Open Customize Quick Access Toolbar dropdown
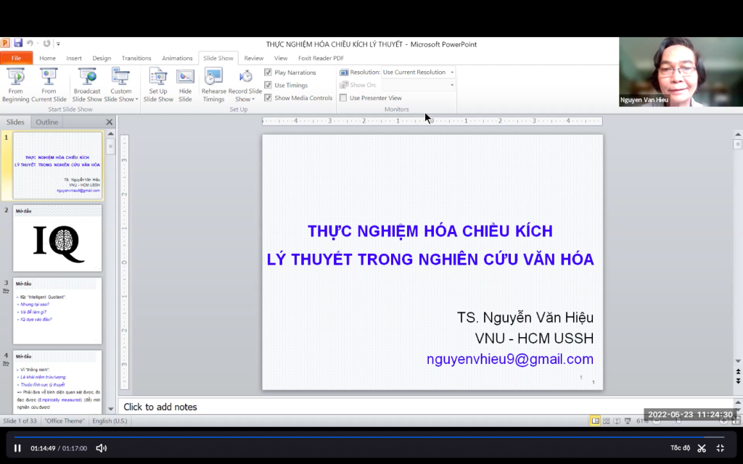This screenshot has height=464, width=743. click(58, 43)
